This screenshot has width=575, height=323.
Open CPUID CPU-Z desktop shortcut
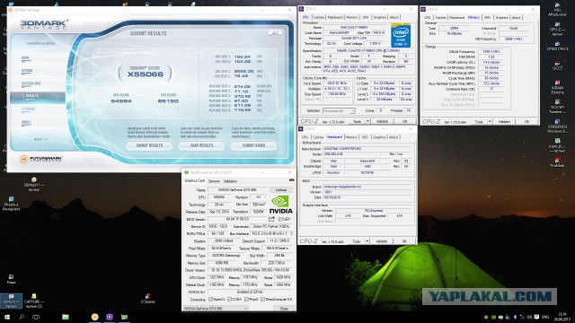(x=557, y=46)
